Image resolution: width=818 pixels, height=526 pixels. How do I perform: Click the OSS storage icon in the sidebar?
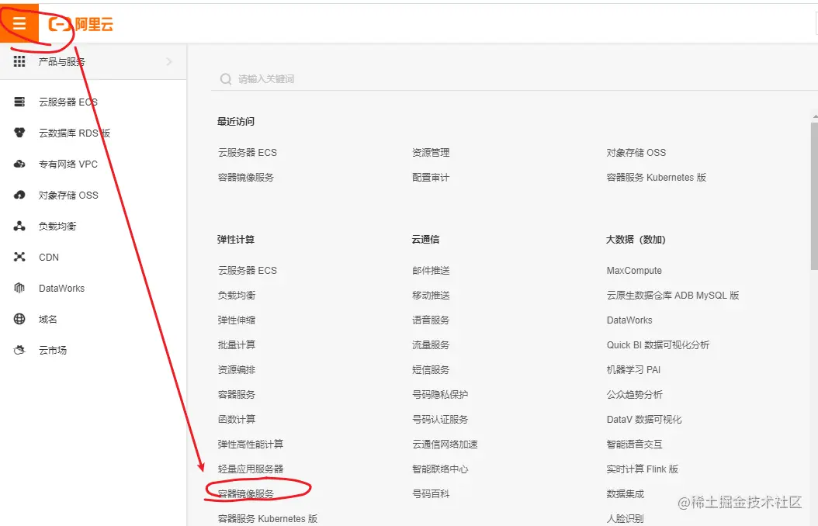pyautogui.click(x=19, y=195)
